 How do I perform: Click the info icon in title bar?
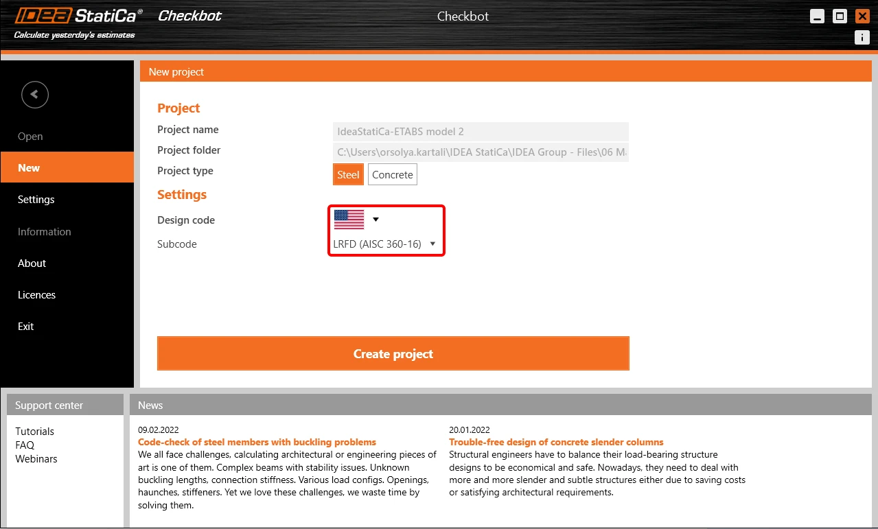click(x=862, y=38)
